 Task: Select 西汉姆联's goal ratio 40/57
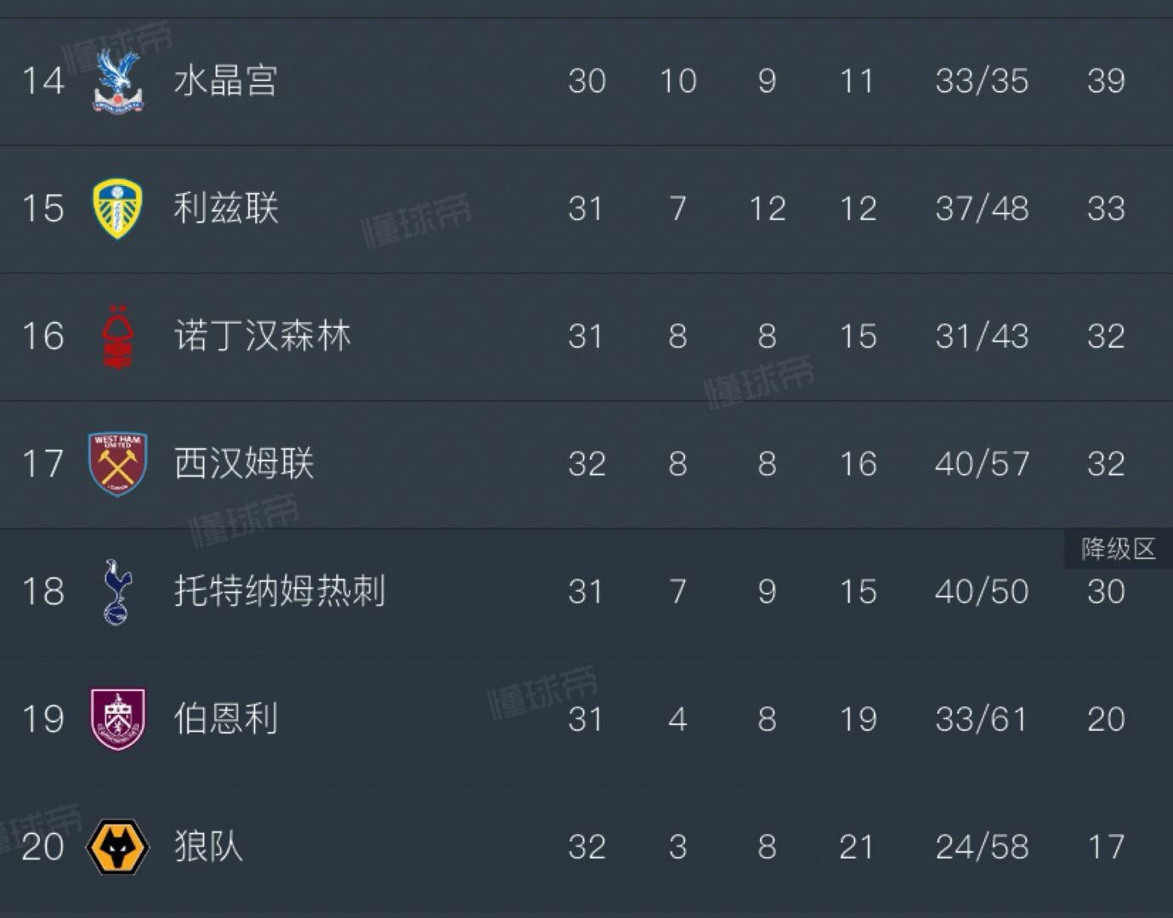click(982, 463)
